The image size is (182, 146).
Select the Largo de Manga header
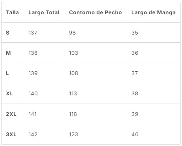153,13
